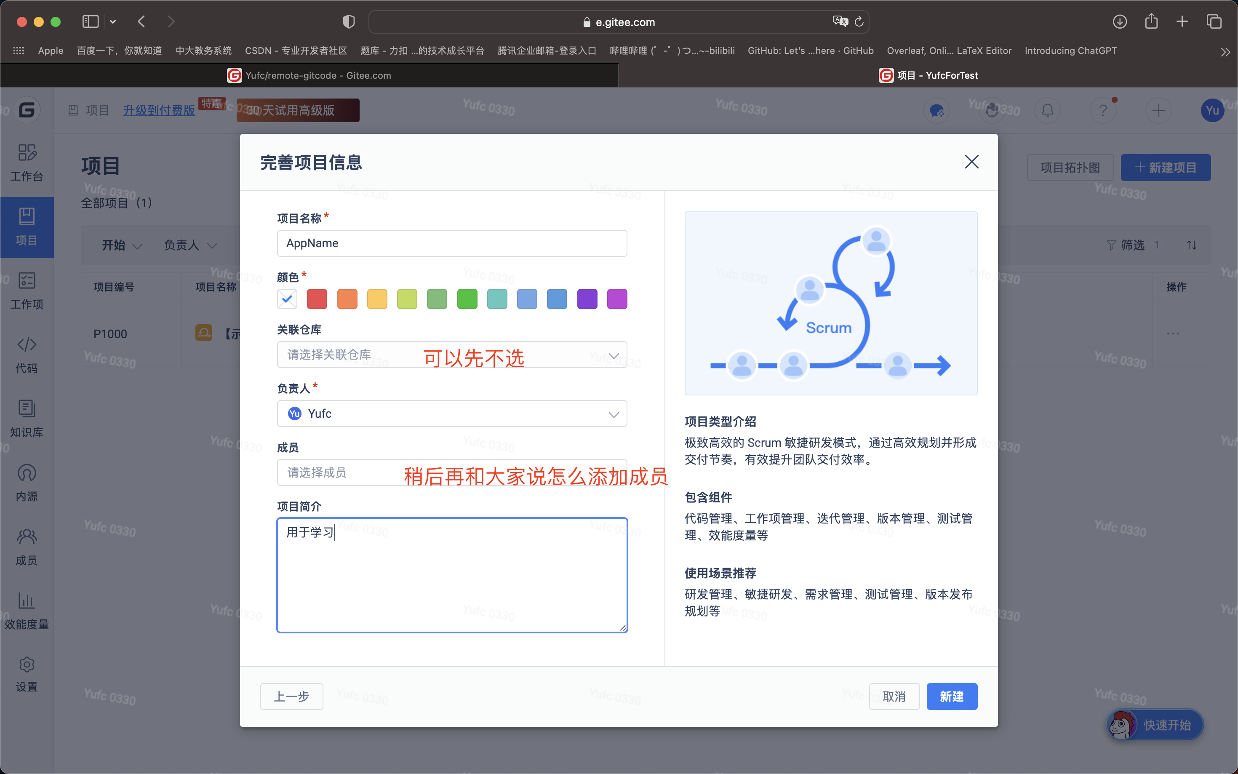Click the notification bell icon
Screen dimensions: 1238x774
pos(1048,110)
